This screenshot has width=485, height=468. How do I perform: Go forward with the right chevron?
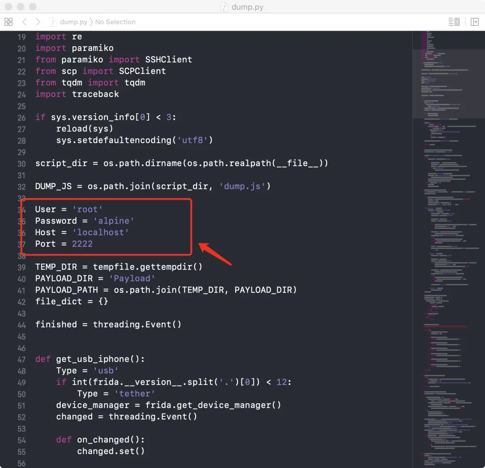38,22
